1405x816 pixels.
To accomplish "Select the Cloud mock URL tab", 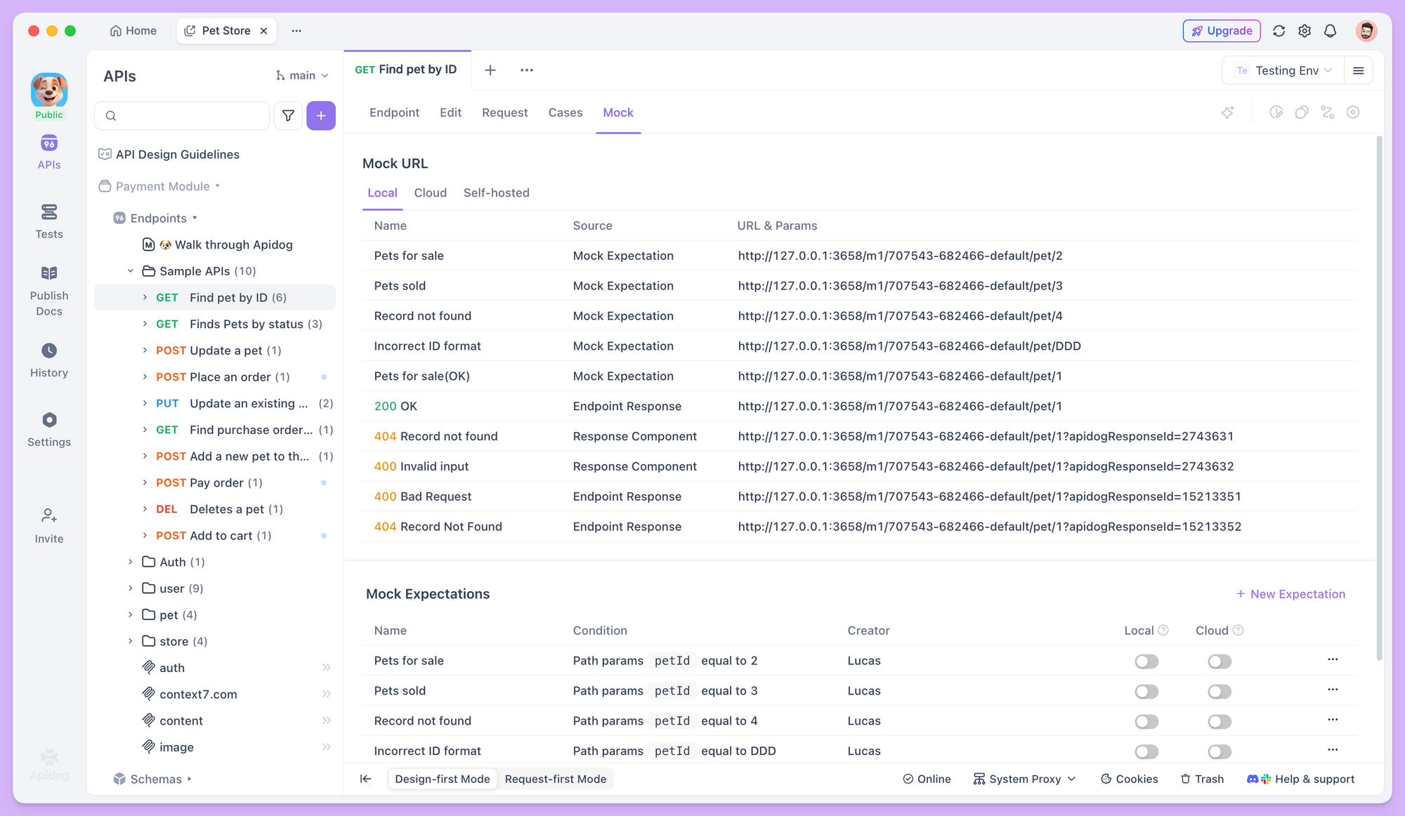I will (x=430, y=193).
